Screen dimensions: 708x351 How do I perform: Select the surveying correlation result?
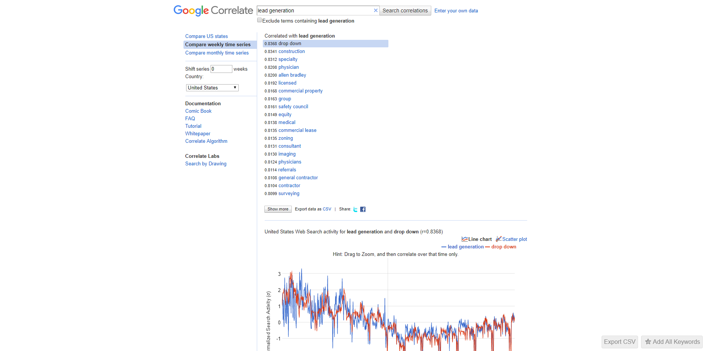coord(289,194)
